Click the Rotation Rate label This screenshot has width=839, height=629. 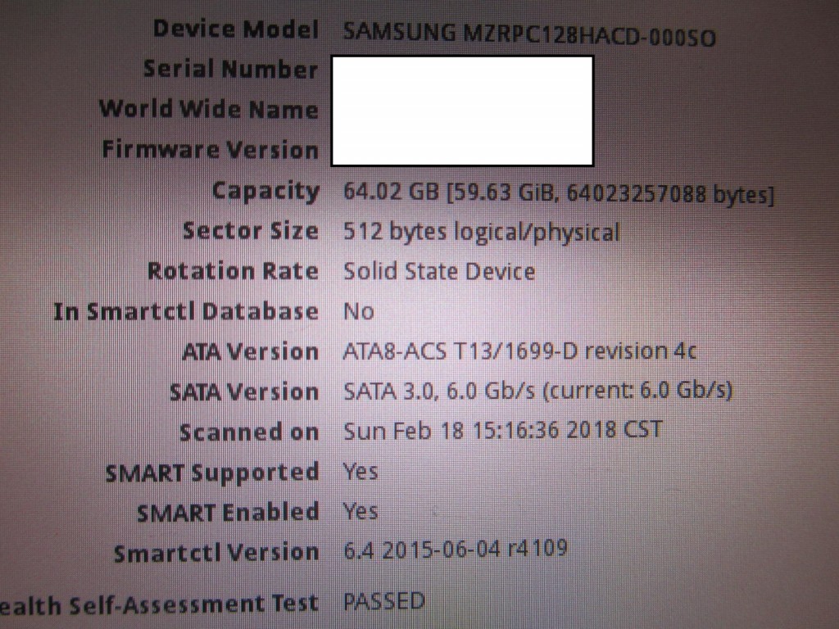pos(233,270)
